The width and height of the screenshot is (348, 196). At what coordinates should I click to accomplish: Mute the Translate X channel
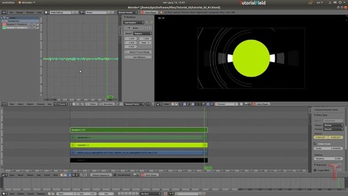coord(34,24)
